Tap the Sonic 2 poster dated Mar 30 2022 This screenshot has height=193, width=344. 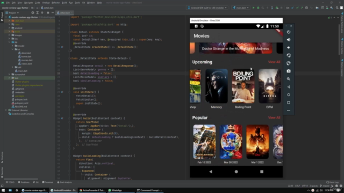pyautogui.click(x=231, y=142)
